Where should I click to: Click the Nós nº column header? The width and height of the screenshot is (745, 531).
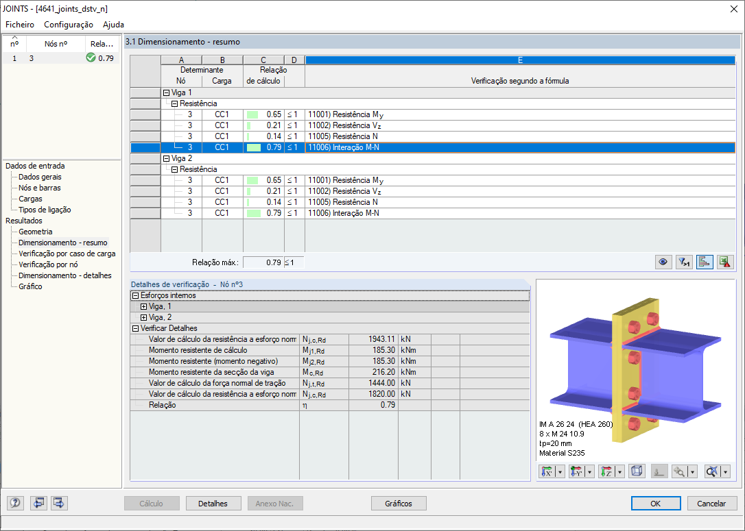click(x=56, y=44)
